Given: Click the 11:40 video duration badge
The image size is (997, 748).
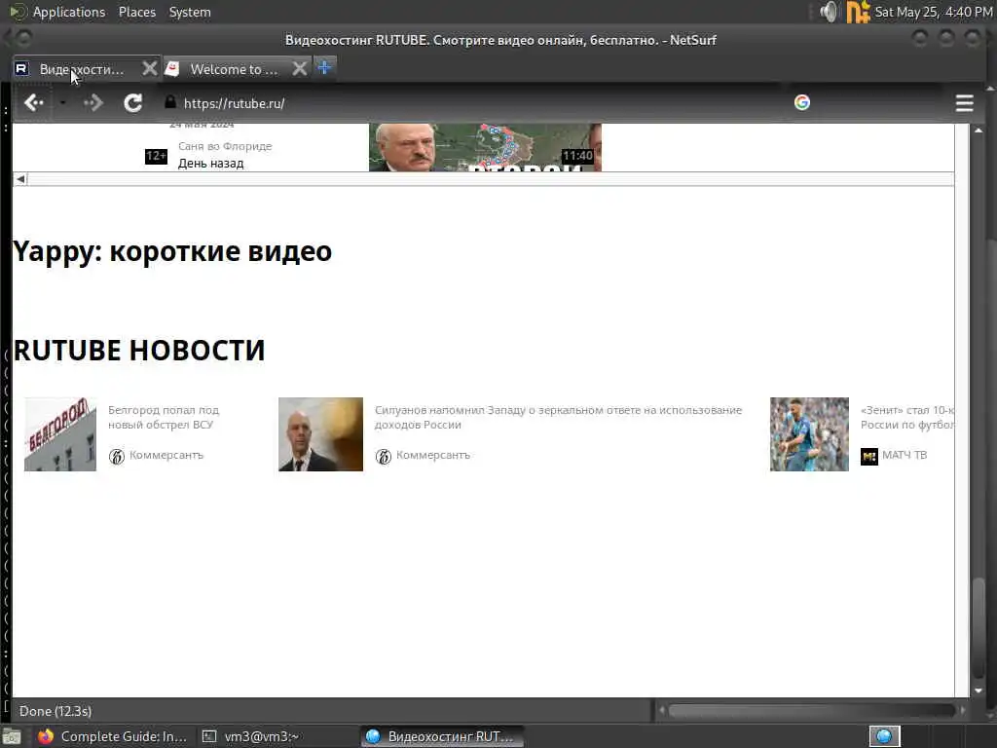Looking at the screenshot, I should [576, 156].
